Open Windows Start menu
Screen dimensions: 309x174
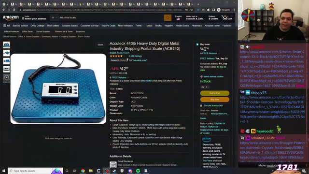[4, 171]
